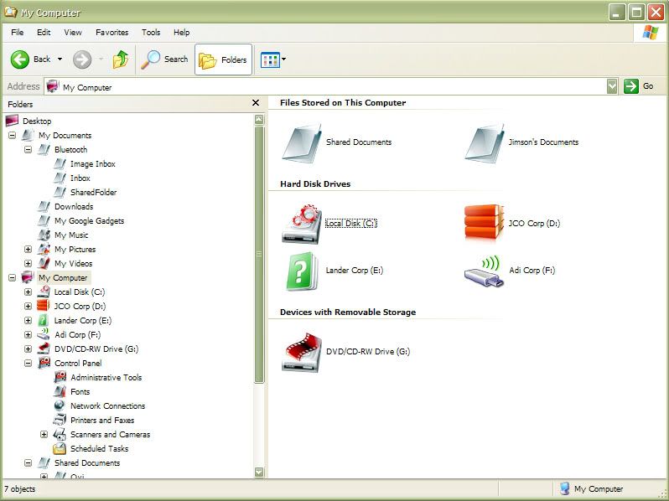Open the Views dropdown in toolbar

pyautogui.click(x=273, y=59)
